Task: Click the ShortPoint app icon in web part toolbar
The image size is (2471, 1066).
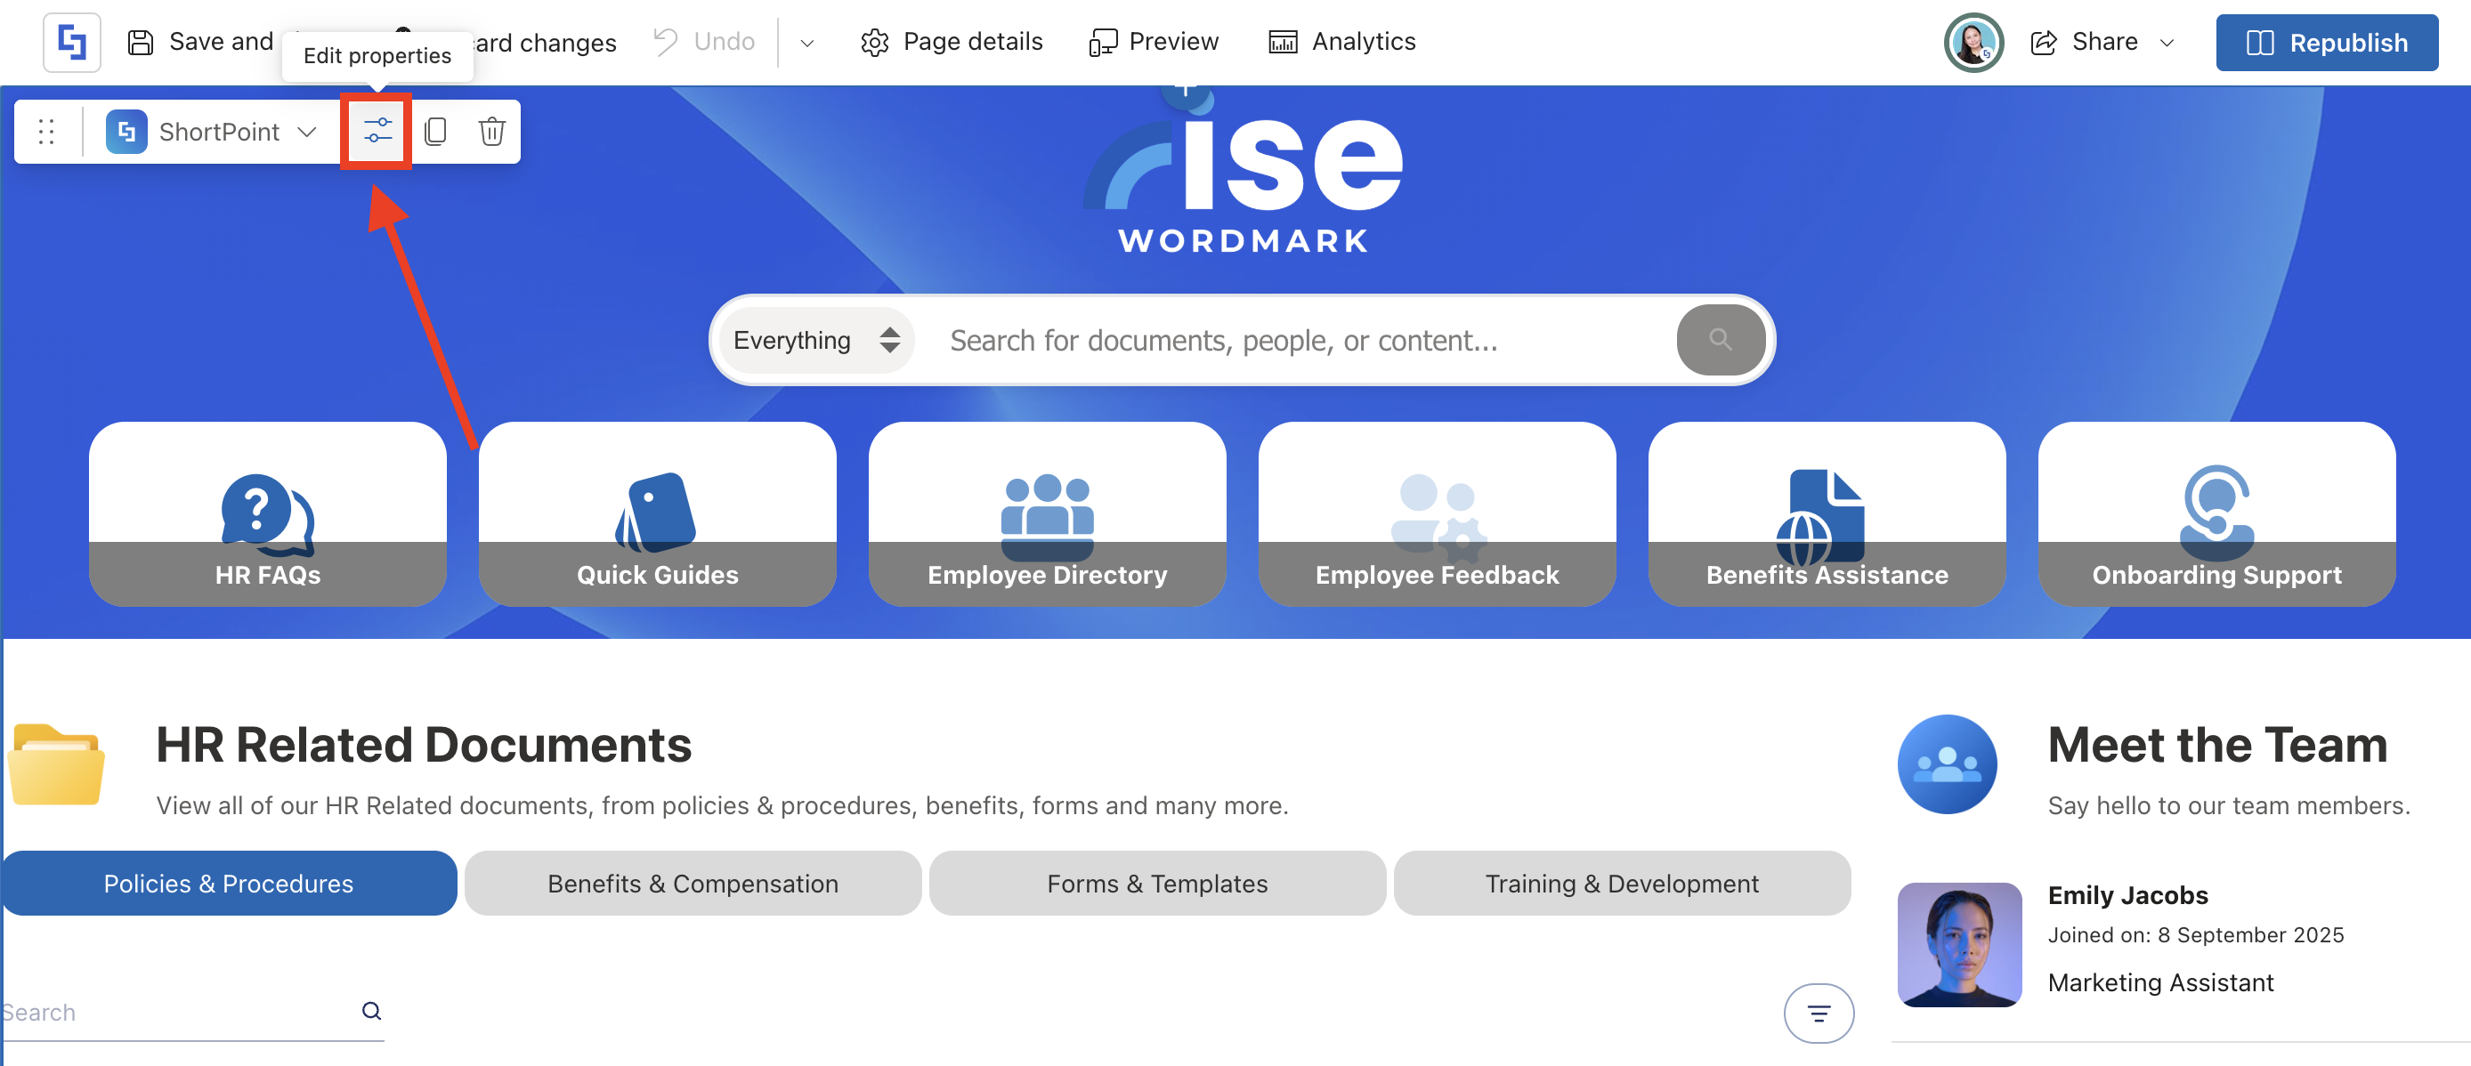Action: [126, 132]
